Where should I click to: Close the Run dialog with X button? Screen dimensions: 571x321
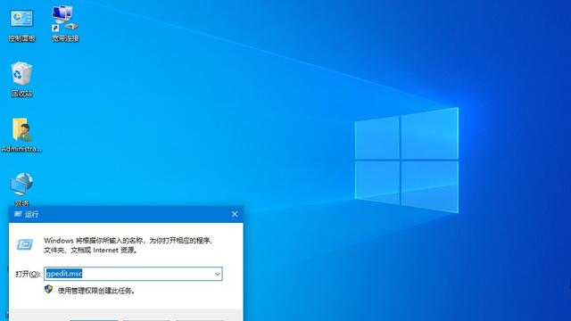(235, 214)
